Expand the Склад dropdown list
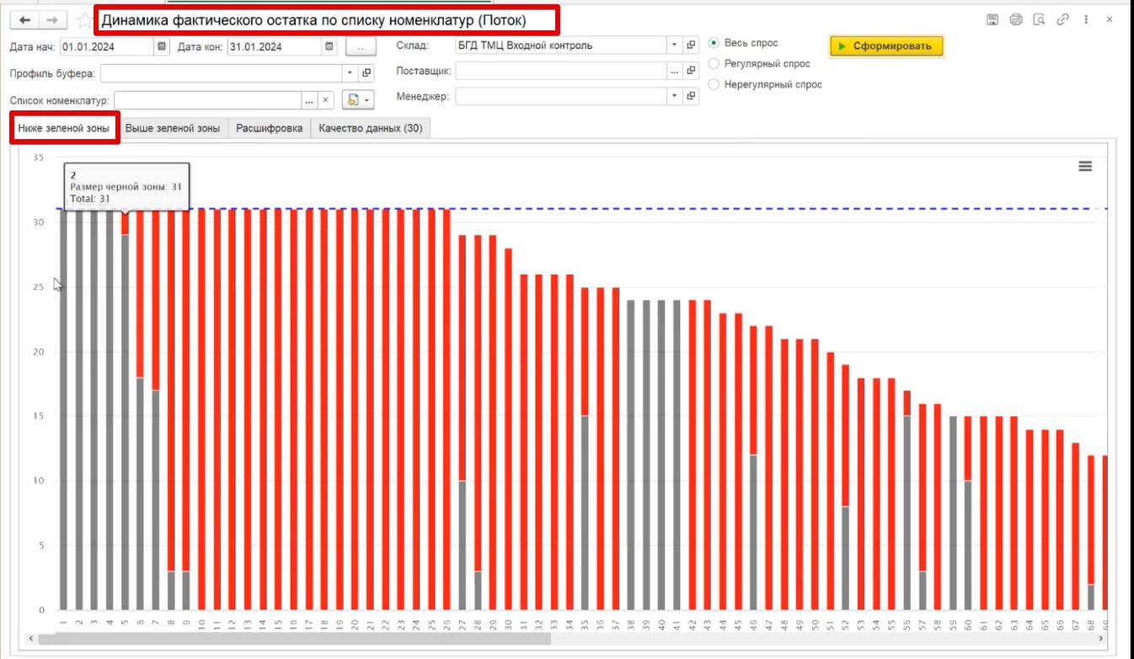The height and width of the screenshot is (659, 1134). 674,46
